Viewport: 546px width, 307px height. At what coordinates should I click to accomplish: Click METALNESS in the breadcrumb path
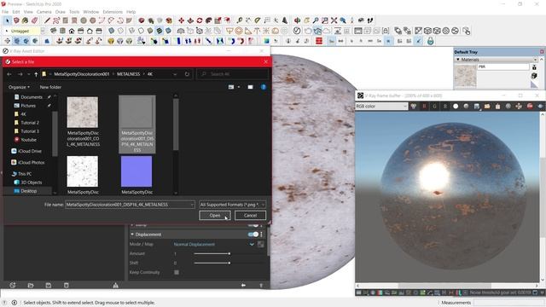[128, 74]
